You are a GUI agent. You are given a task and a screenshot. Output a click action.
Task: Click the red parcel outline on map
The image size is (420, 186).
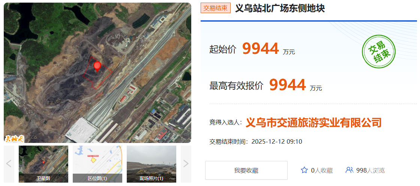click(97, 73)
